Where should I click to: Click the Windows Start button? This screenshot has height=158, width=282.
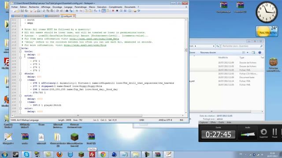pos(5,154)
